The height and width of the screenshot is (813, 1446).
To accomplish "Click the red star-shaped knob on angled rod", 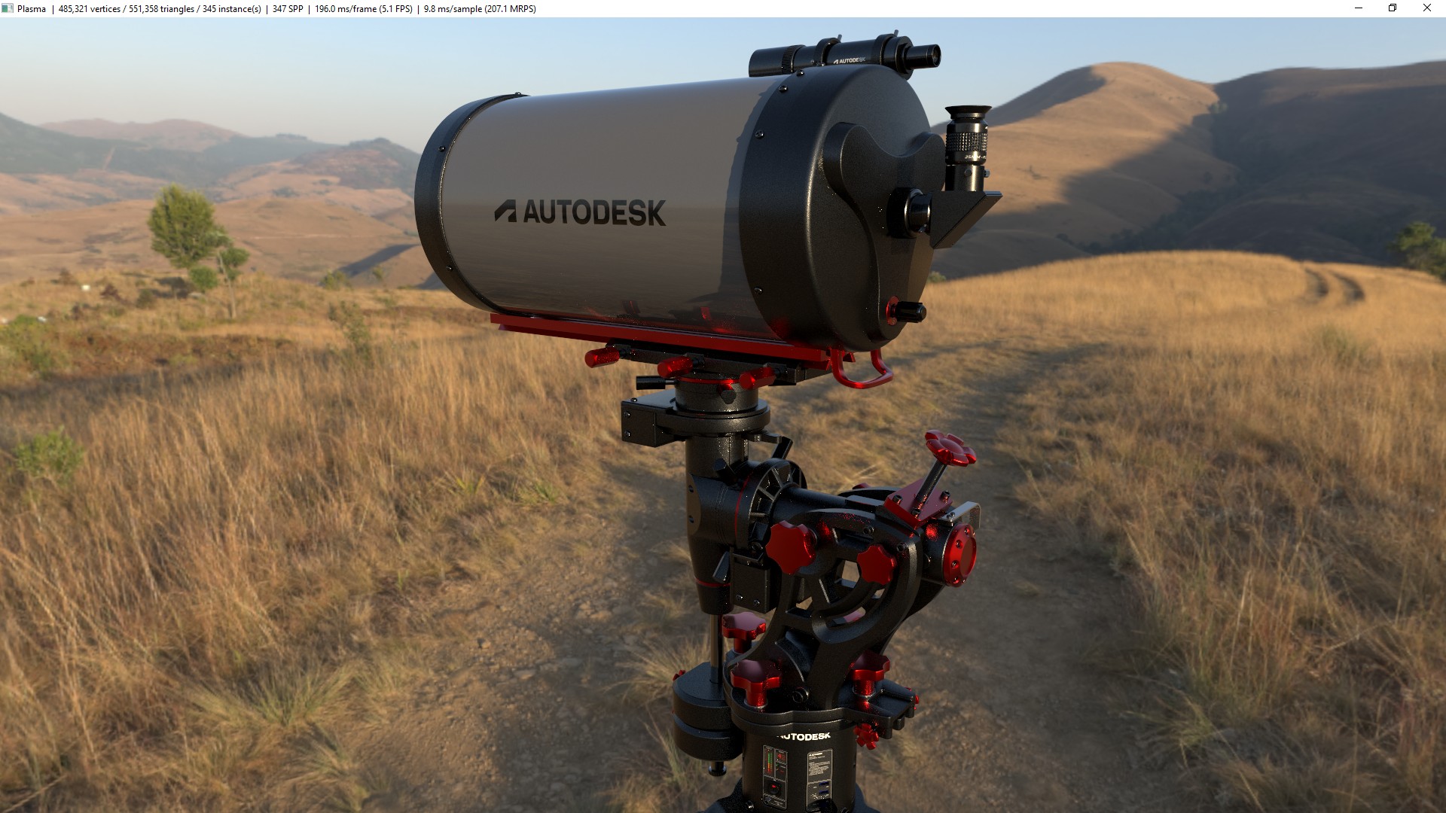I will tap(950, 449).
